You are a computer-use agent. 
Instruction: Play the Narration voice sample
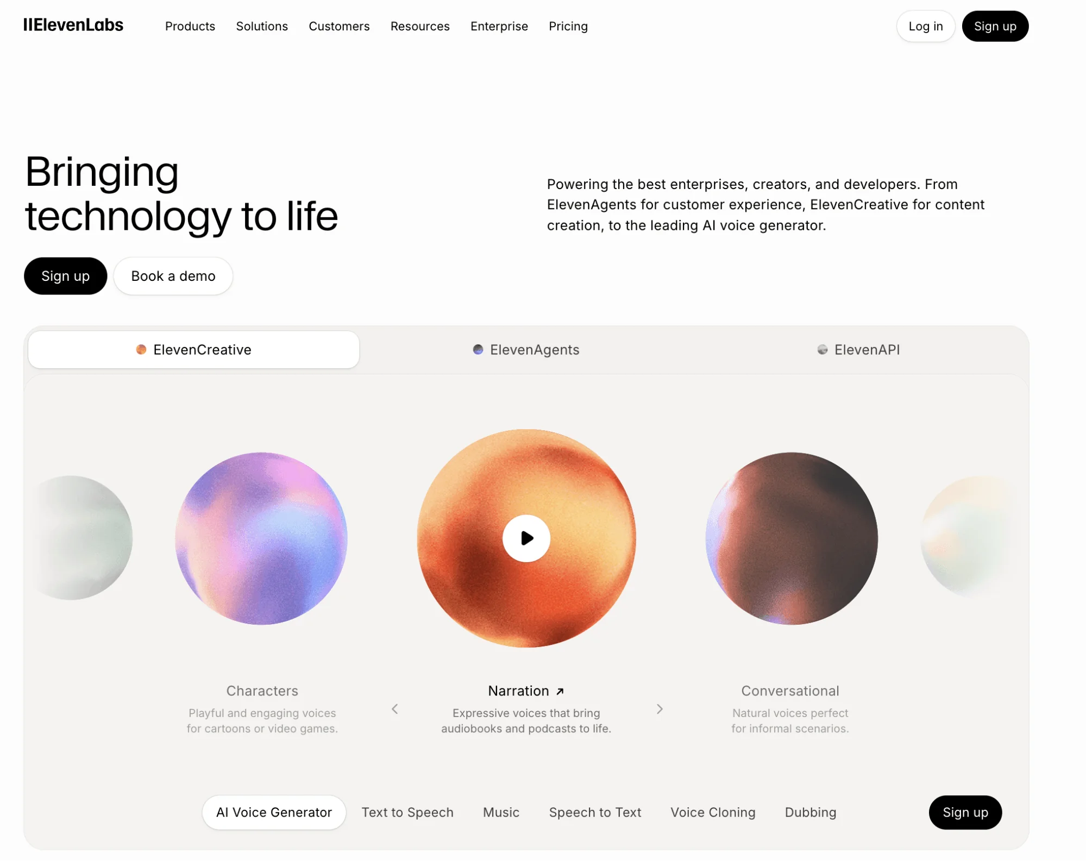coord(526,538)
